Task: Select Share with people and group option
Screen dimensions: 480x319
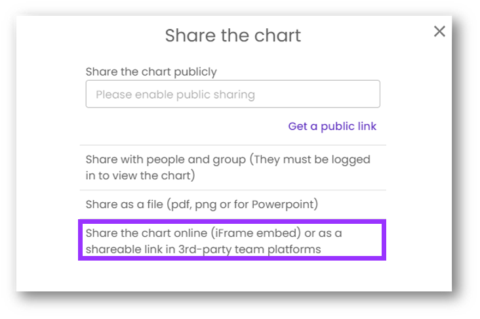Action: [228, 167]
